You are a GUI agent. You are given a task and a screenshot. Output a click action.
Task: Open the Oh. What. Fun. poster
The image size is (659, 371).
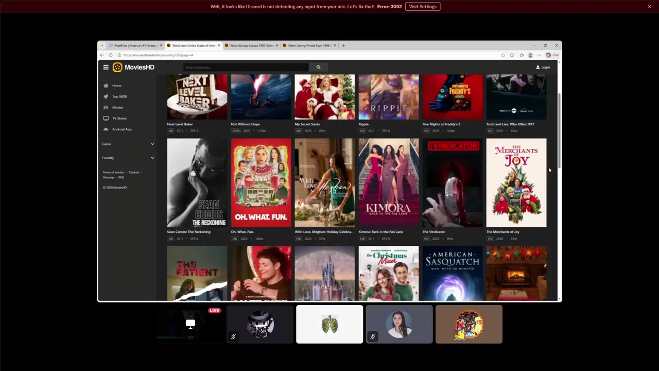261,182
